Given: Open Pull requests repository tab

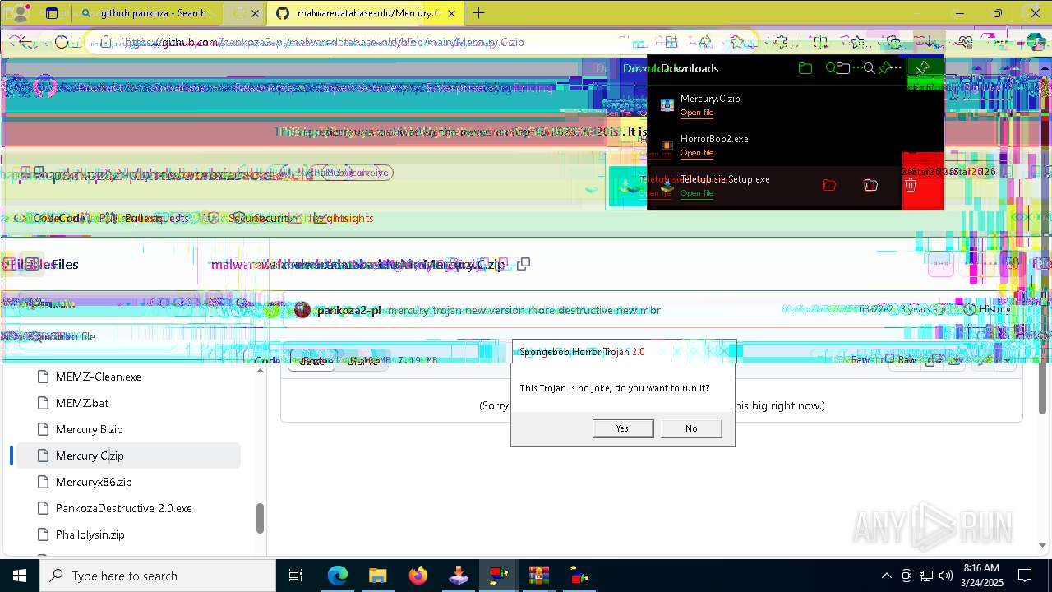Looking at the screenshot, I should coord(148,218).
